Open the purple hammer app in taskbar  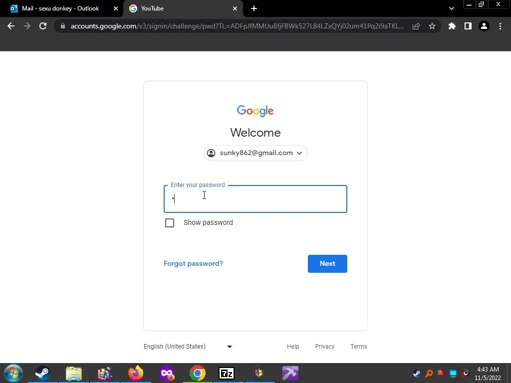(290, 373)
